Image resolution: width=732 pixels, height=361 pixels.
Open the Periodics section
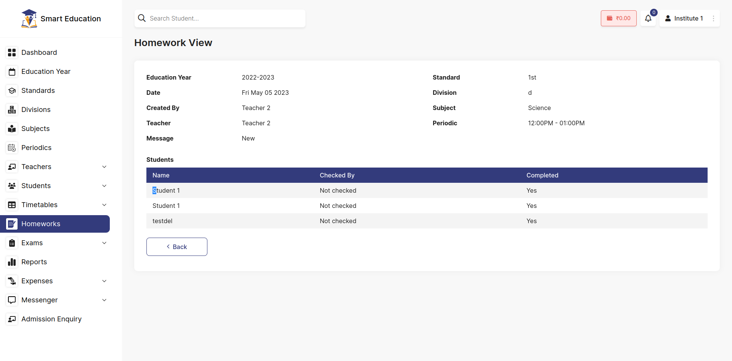(55, 148)
